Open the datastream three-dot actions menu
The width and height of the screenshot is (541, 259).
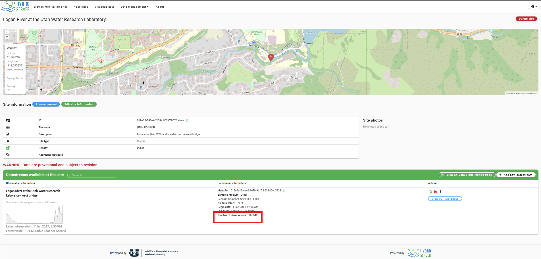click(x=440, y=192)
